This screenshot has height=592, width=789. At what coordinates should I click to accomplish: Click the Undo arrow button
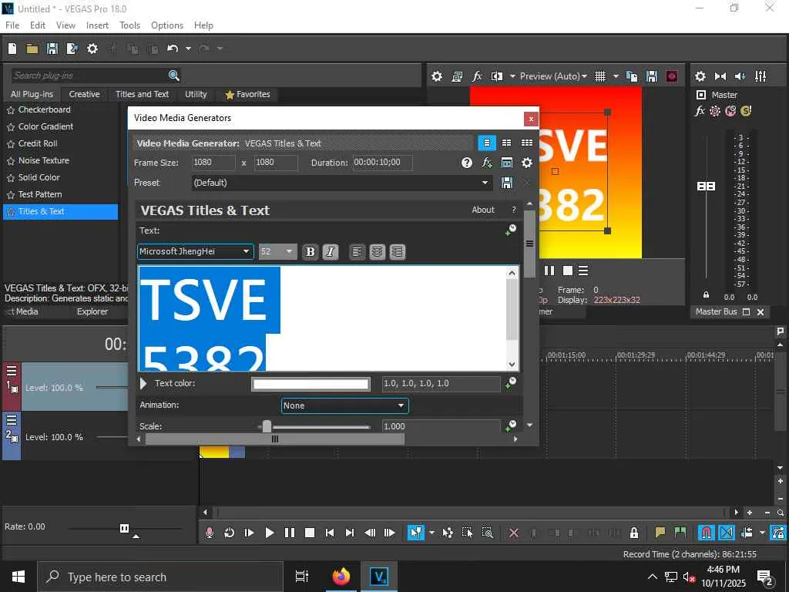tap(173, 49)
